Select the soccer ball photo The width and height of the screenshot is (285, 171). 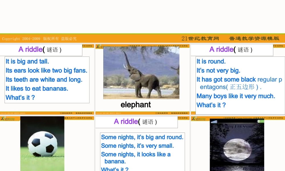tap(42, 144)
